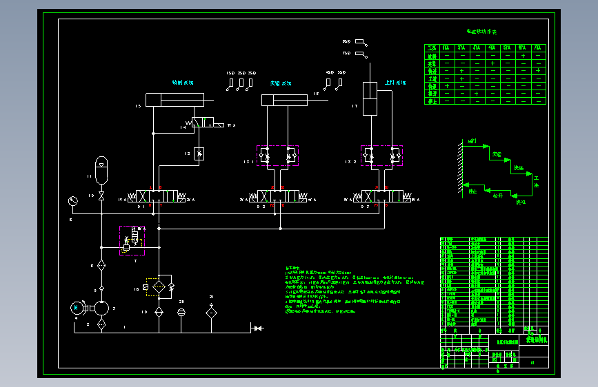The width and height of the screenshot is (598, 387).
Task: Click the shut-off valve symbol numbered 10
Action: (x=101, y=196)
